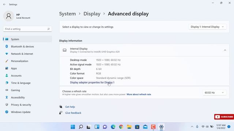Open Task View on the taskbar
The width and height of the screenshot is (234, 131).
89,127
